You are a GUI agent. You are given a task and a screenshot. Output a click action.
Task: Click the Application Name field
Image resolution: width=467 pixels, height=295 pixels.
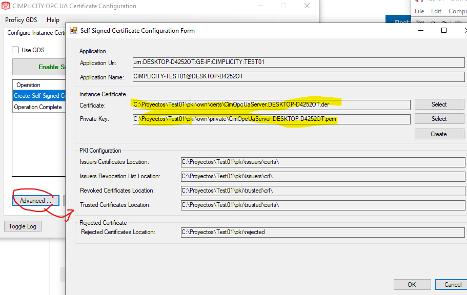[x=298, y=76]
